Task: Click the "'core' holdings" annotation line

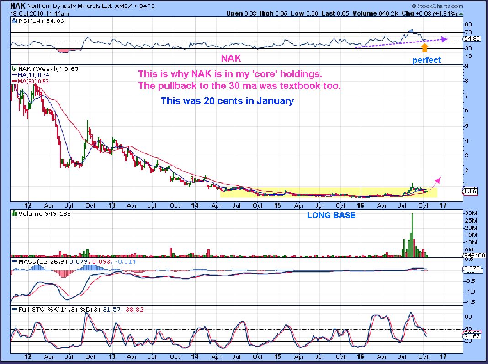Action: click(230, 74)
